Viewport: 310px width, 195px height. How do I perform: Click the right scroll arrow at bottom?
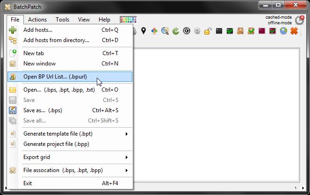pyautogui.click(x=303, y=188)
